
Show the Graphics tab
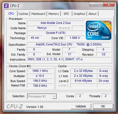[x=79, y=14]
